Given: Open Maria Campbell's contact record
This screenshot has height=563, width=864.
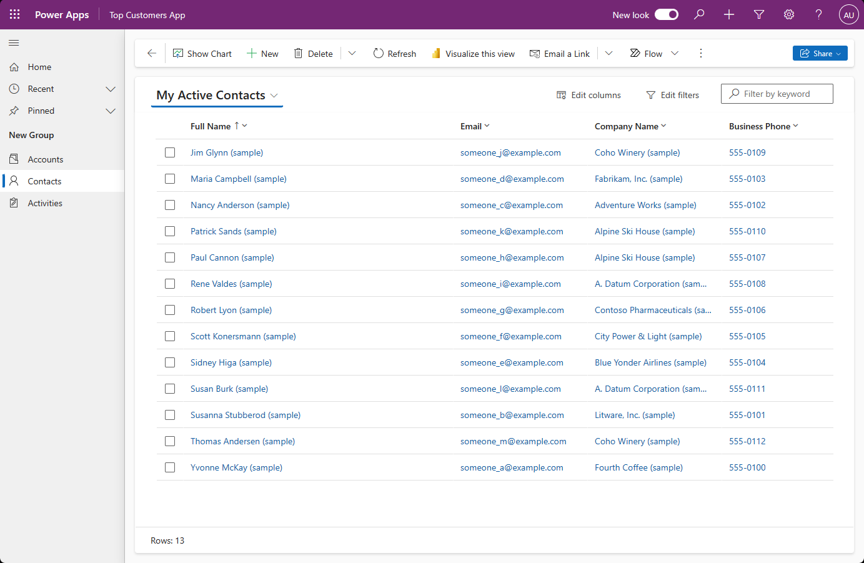Looking at the screenshot, I should tap(238, 179).
